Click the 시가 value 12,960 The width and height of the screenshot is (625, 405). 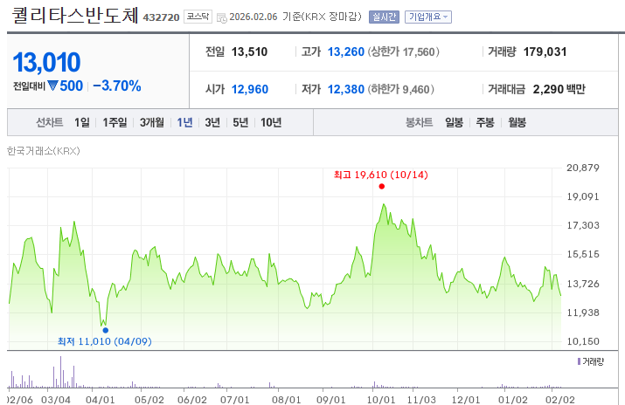tap(250, 89)
